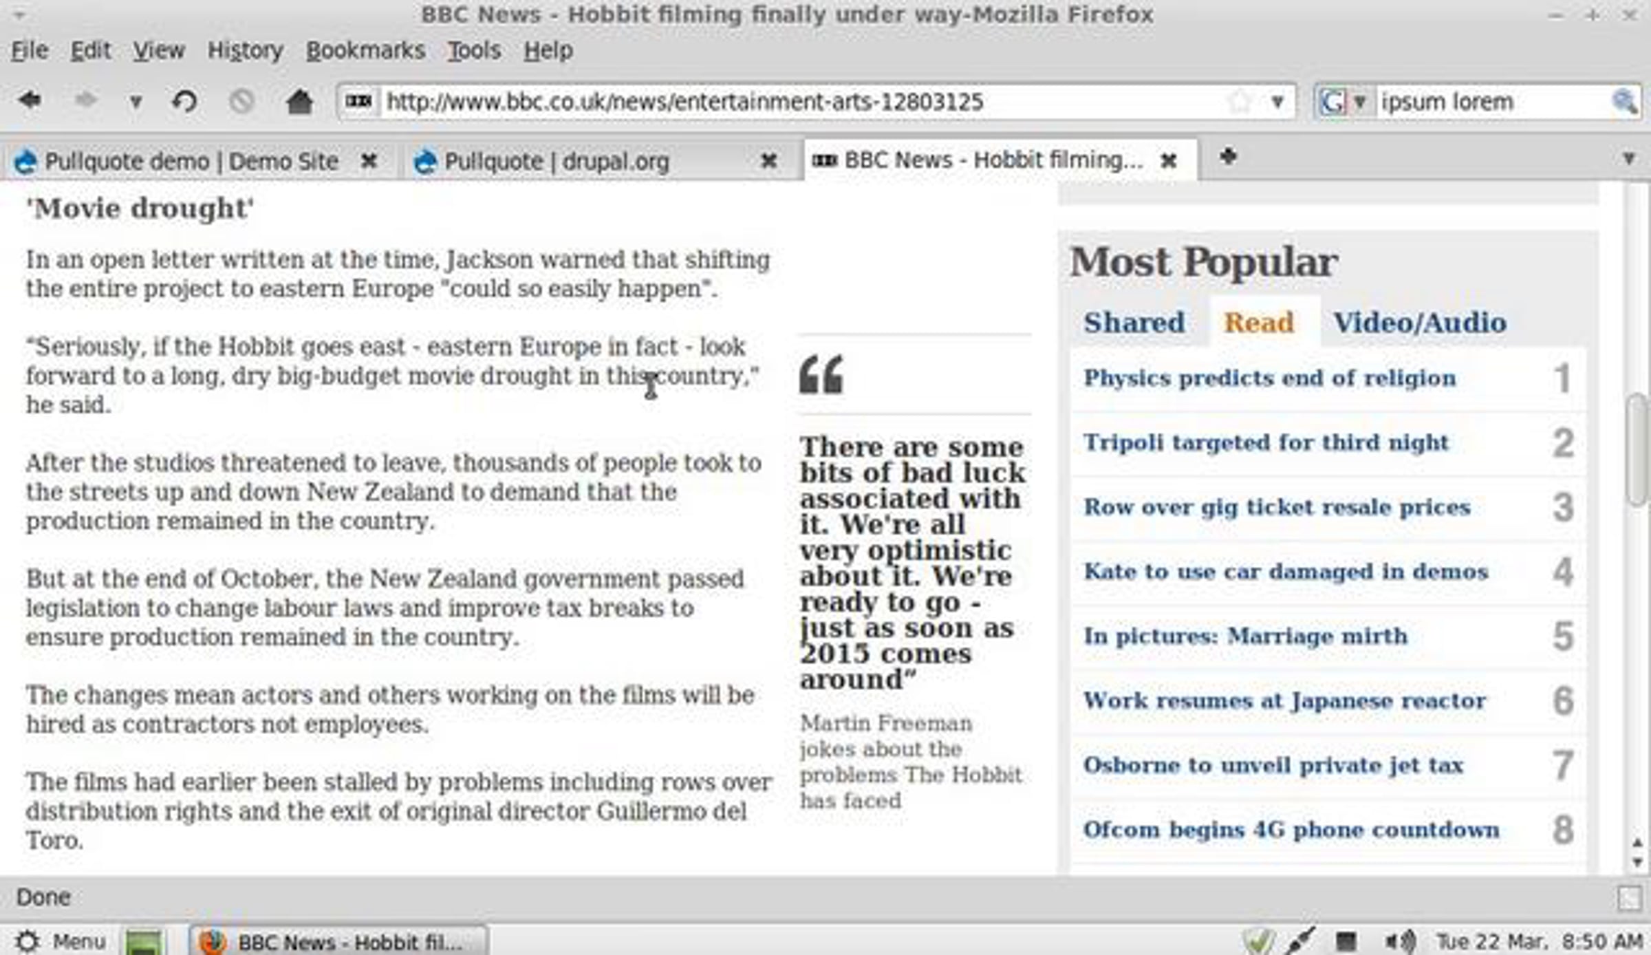The image size is (1651, 955).
Task: Click the 'Movie drought' subheading
Action: pyautogui.click(x=140, y=208)
